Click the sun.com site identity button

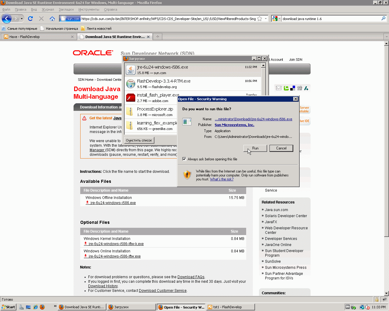tap(70, 19)
